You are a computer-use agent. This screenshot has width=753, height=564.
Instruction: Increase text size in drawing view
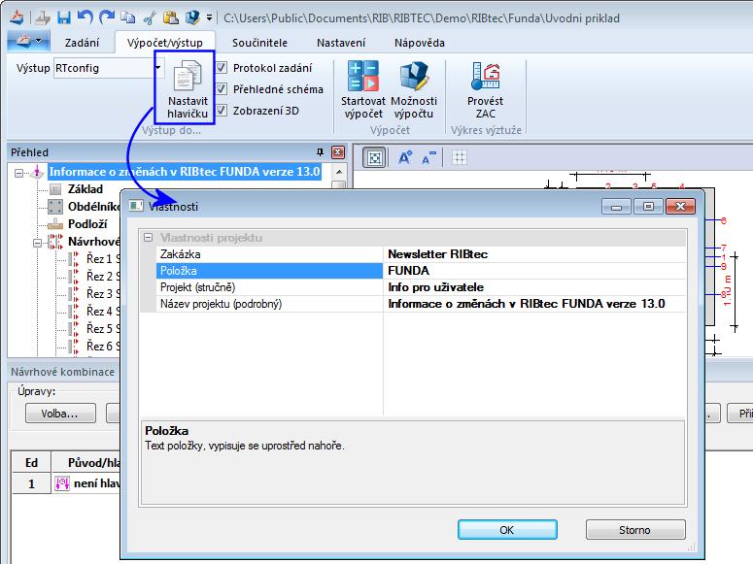[x=405, y=157]
